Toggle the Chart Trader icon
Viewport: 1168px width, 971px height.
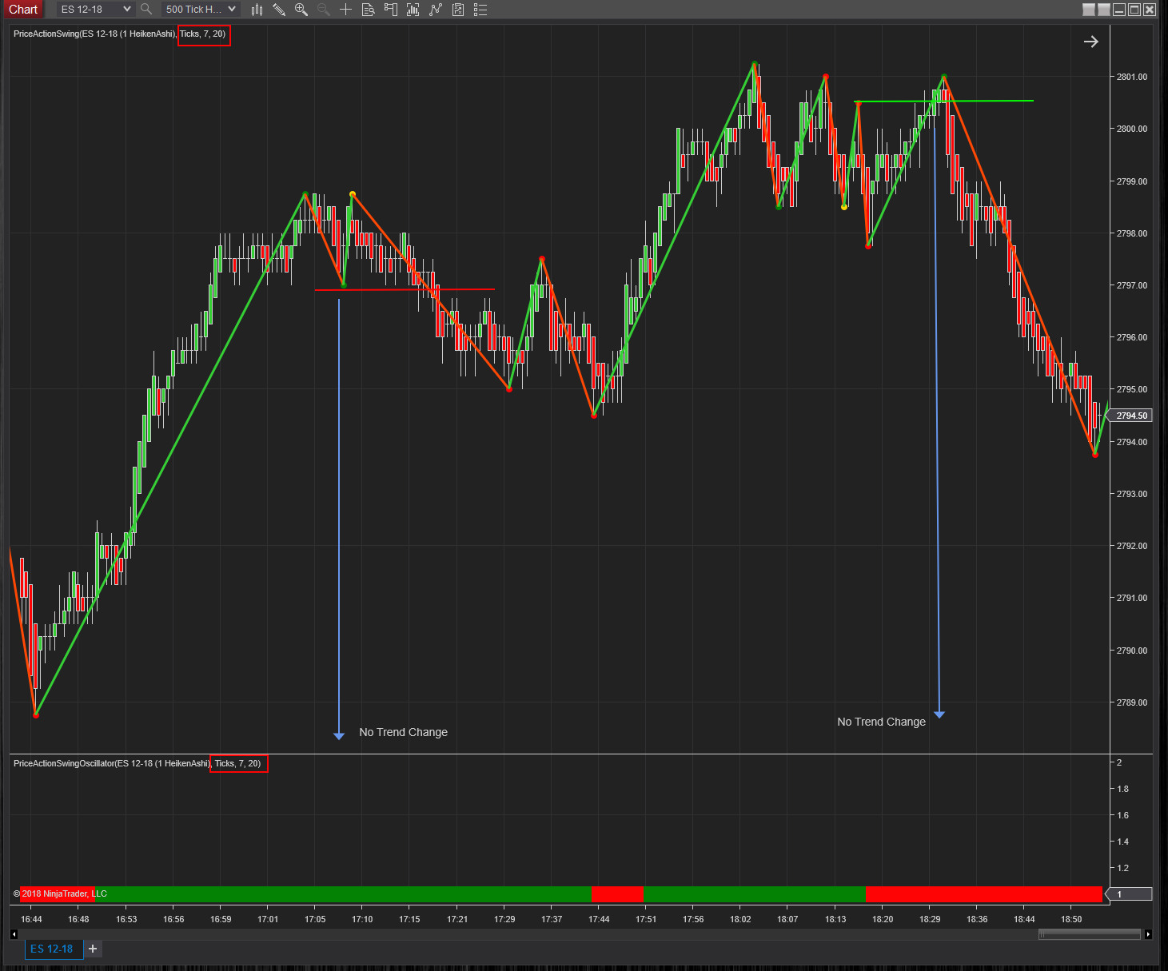tap(390, 10)
